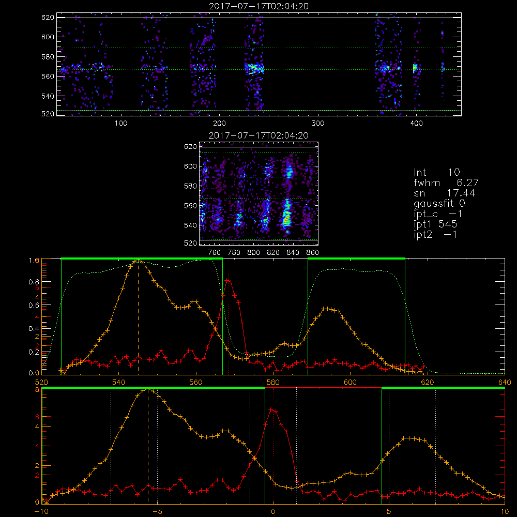This screenshot has height=517, width=517.
Task: Select the "300" tick label under top spectrogram
Action: [318, 124]
